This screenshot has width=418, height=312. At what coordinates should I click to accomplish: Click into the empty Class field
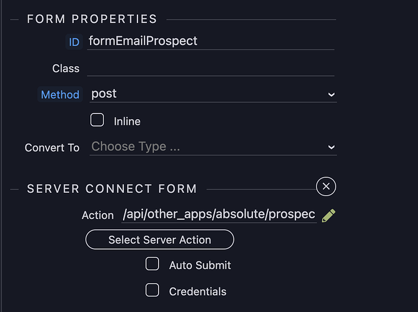click(x=210, y=67)
